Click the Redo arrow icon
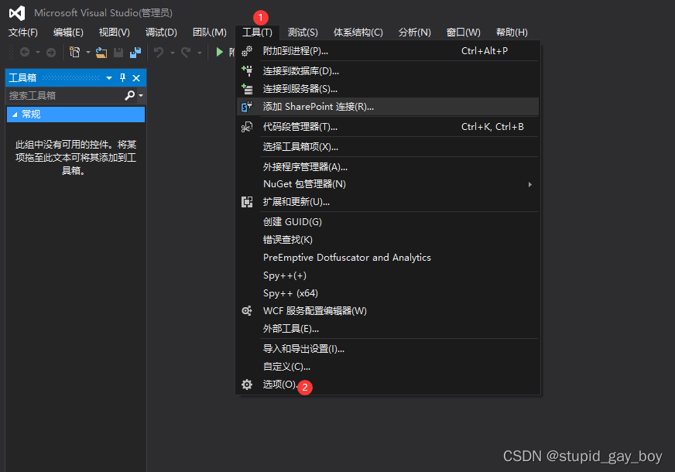 185,52
